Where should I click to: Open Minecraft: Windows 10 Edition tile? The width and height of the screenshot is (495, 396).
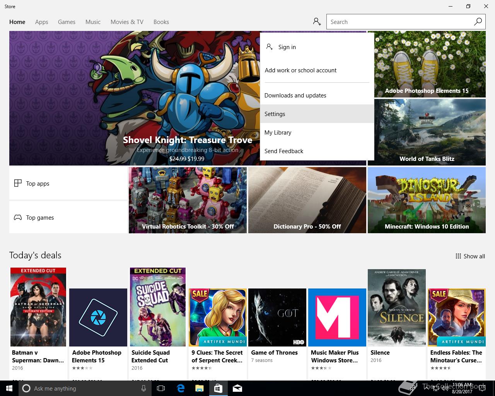427,200
